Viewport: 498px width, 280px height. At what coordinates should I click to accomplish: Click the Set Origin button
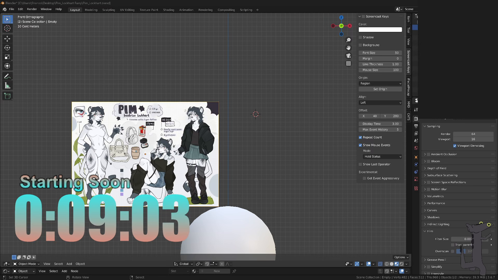coord(380,89)
